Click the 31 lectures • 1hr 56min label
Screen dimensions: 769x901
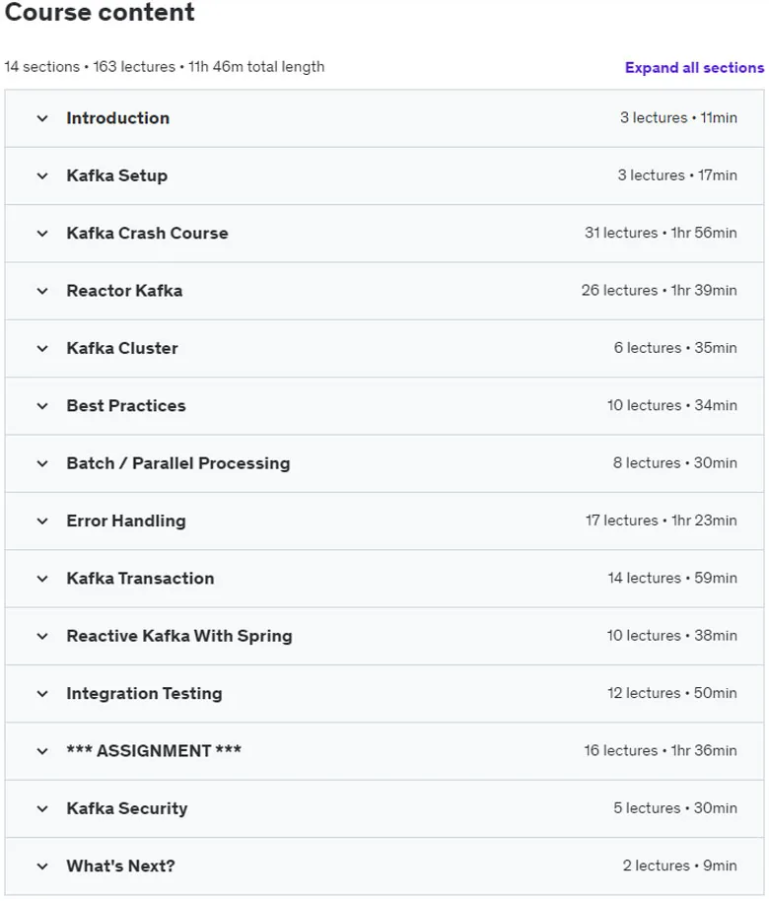coord(661,233)
